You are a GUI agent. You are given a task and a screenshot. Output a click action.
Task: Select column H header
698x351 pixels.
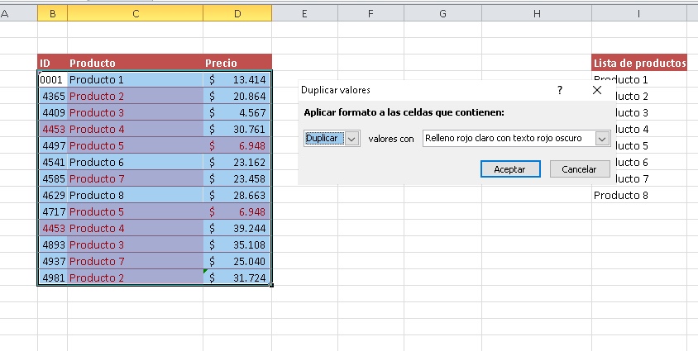[538, 13]
